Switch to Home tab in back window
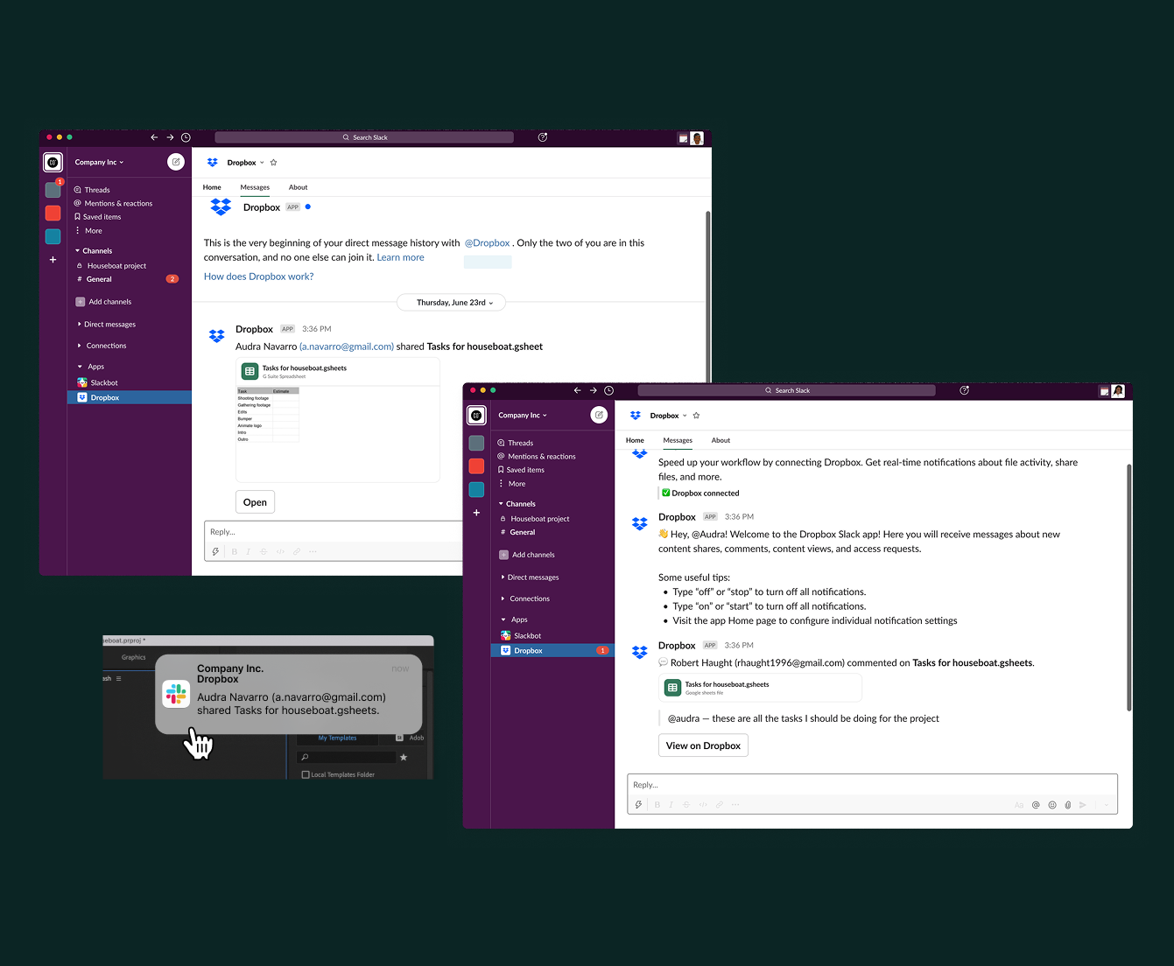 [212, 187]
